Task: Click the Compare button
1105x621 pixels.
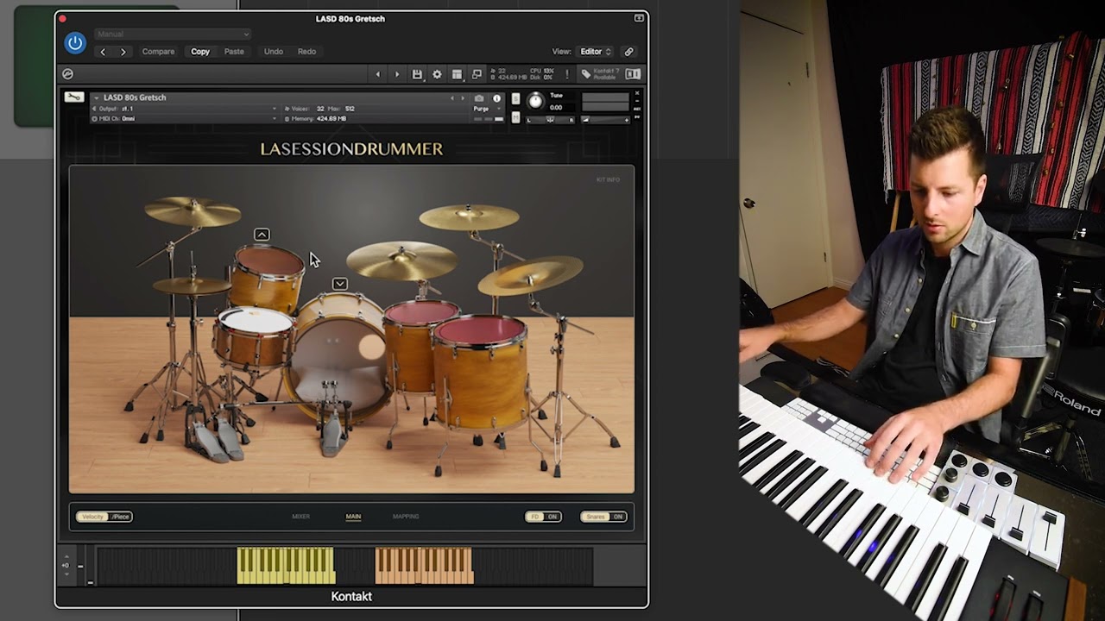Action: 158,52
